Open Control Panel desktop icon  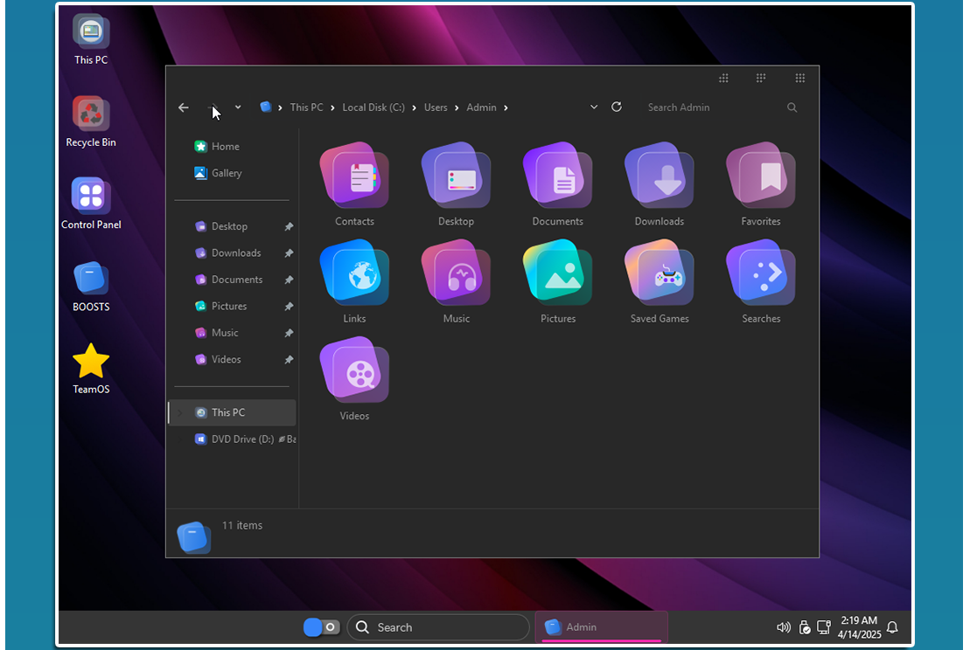[x=91, y=197]
